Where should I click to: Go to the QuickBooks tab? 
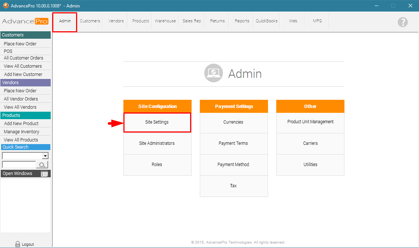[267, 21]
